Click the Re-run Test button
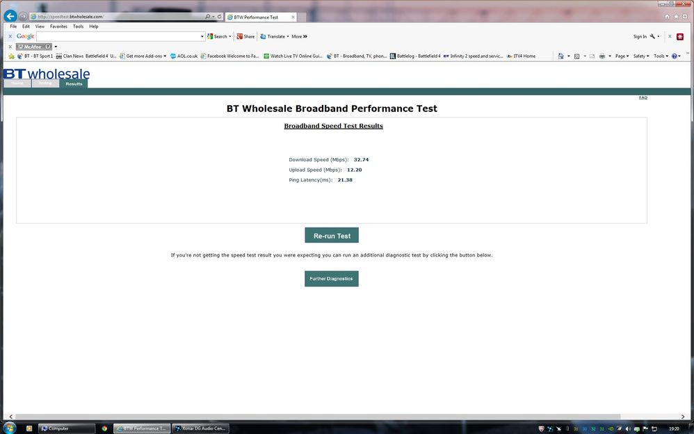Screen dimensions: 694x434 tap(332, 236)
